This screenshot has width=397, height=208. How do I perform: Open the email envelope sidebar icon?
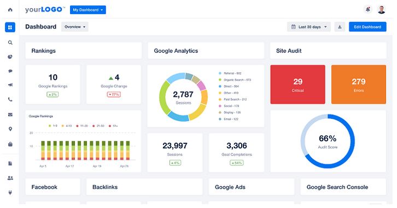point(10,114)
